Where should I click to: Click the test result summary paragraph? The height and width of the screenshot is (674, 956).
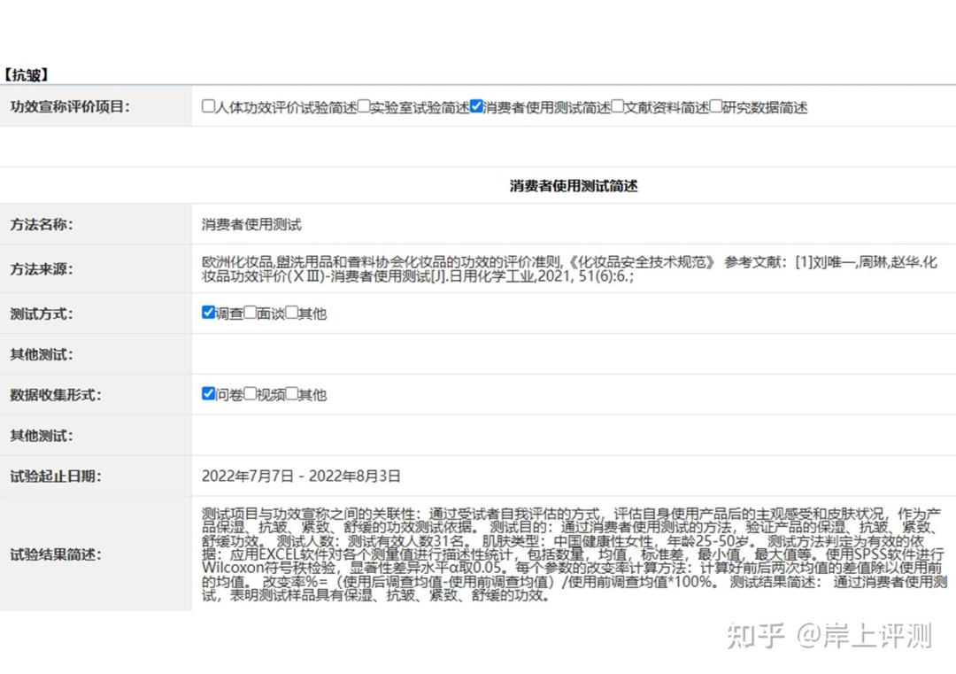574,554
